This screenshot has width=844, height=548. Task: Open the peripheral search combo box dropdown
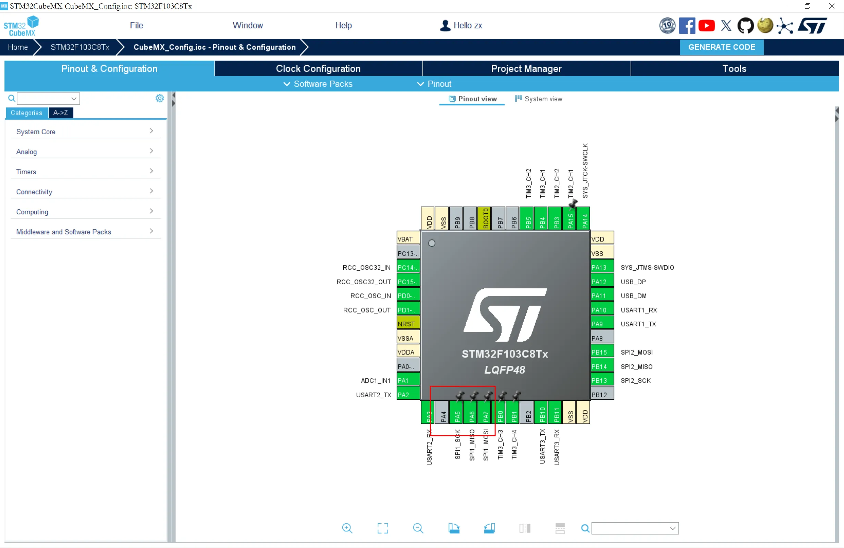(x=74, y=99)
